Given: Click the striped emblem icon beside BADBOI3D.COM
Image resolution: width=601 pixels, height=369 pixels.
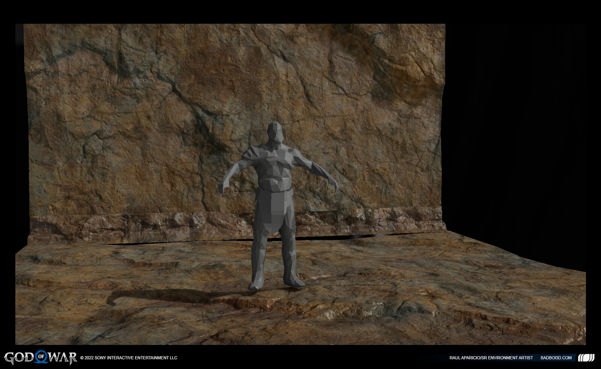Looking at the screenshot, I should [586, 358].
